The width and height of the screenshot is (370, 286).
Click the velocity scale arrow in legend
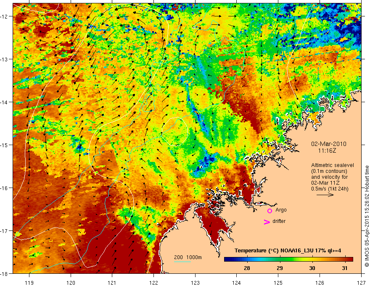tap(325, 195)
